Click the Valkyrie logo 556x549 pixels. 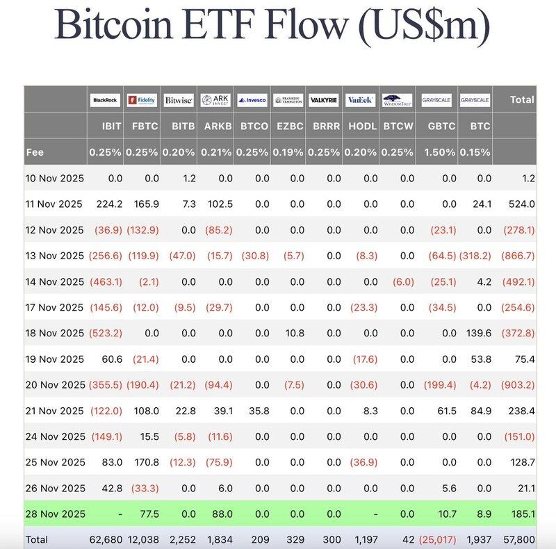[x=324, y=100]
